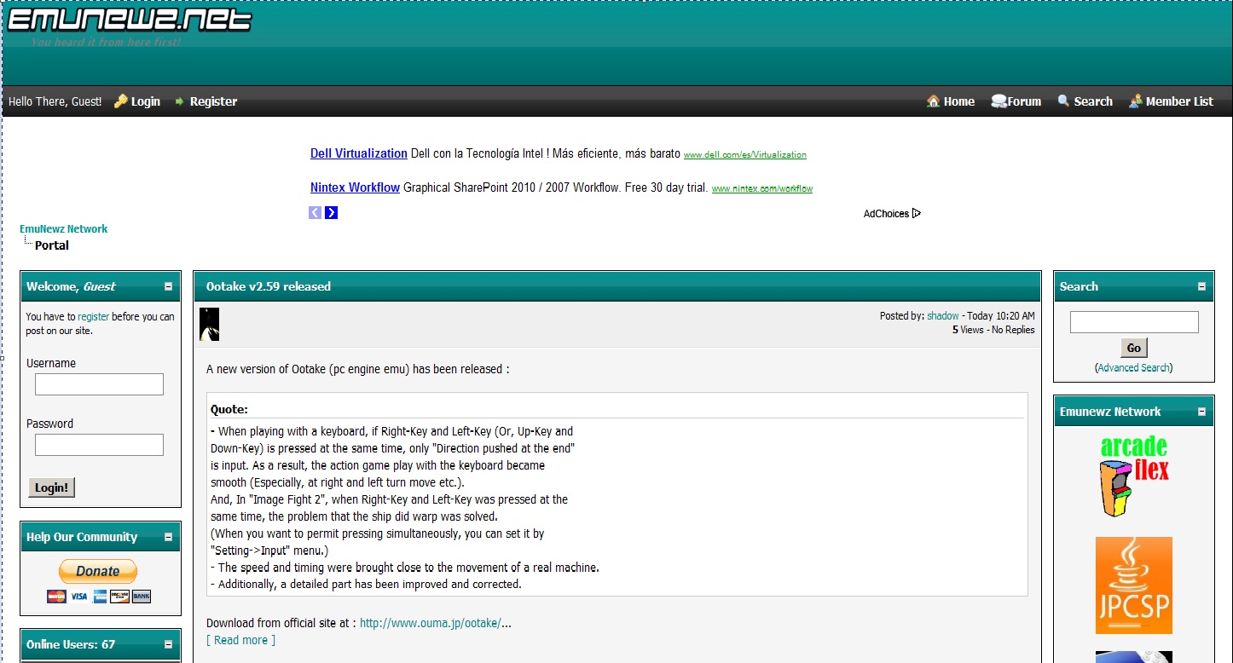The image size is (1233, 663).
Task: Open the Advanced Search link
Action: pos(1134,368)
